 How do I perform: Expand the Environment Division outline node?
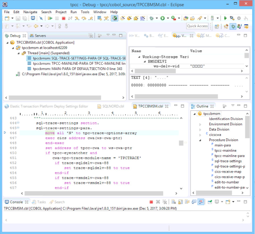pos(200,124)
